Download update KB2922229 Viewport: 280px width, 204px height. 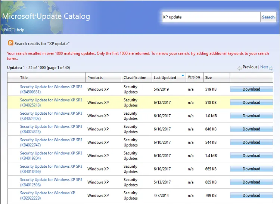(251, 195)
